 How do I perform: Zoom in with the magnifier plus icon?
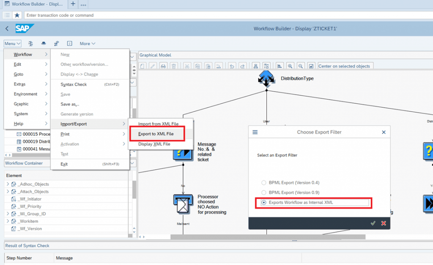290,66
